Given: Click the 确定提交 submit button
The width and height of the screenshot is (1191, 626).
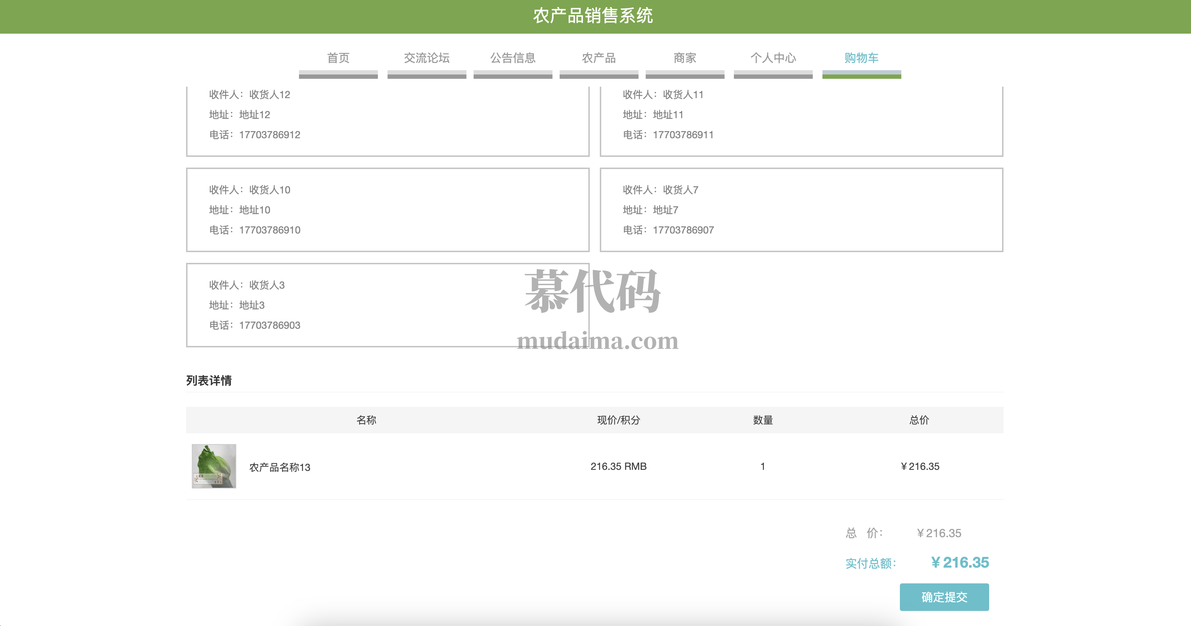Looking at the screenshot, I should click(944, 597).
